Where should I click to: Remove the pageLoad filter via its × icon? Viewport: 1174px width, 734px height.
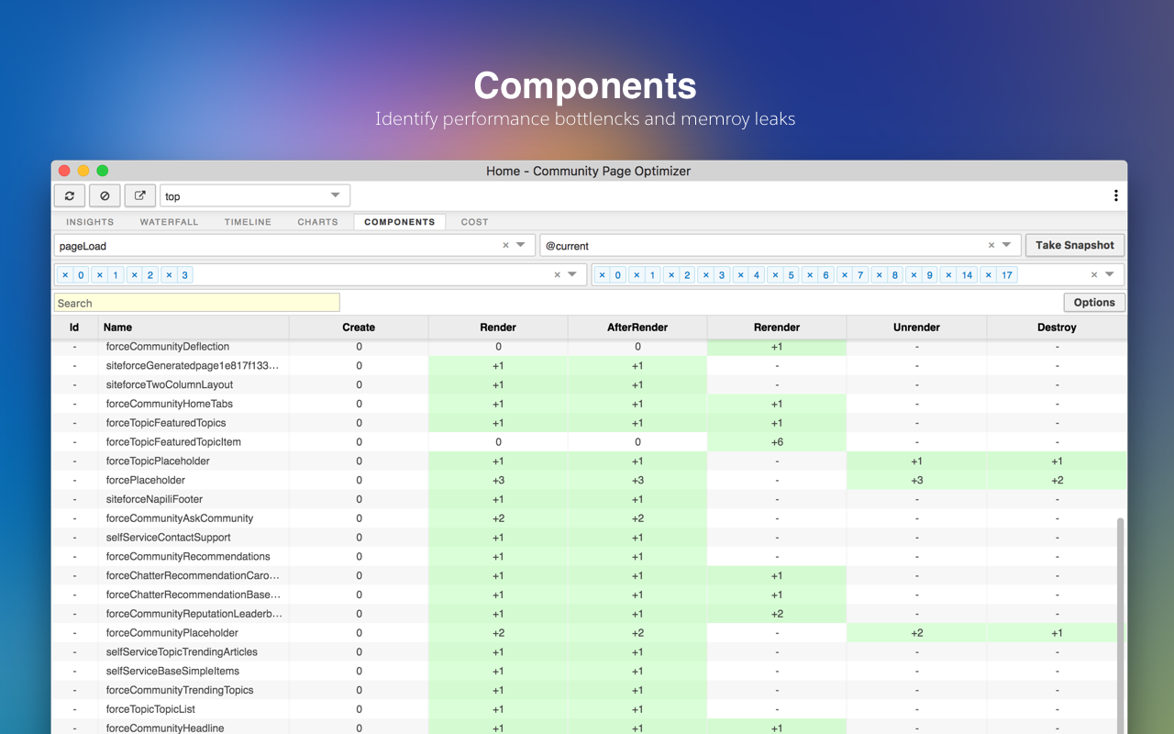point(505,245)
